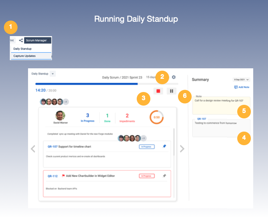Click the red flag on QR-112
The image size is (268, 217).
coord(63,176)
